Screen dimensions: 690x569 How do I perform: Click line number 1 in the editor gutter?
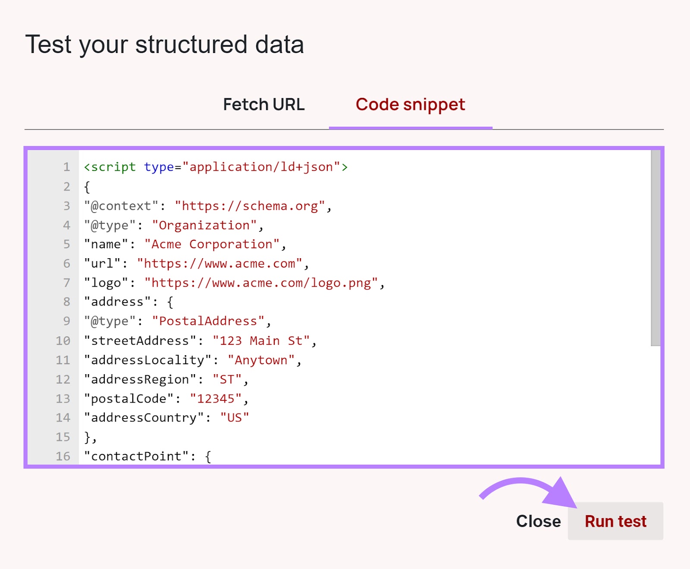point(66,167)
